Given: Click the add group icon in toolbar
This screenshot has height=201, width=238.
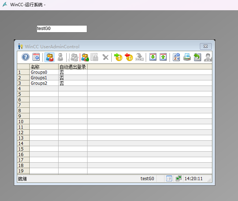Looking at the screenshot, I should tap(85, 57).
